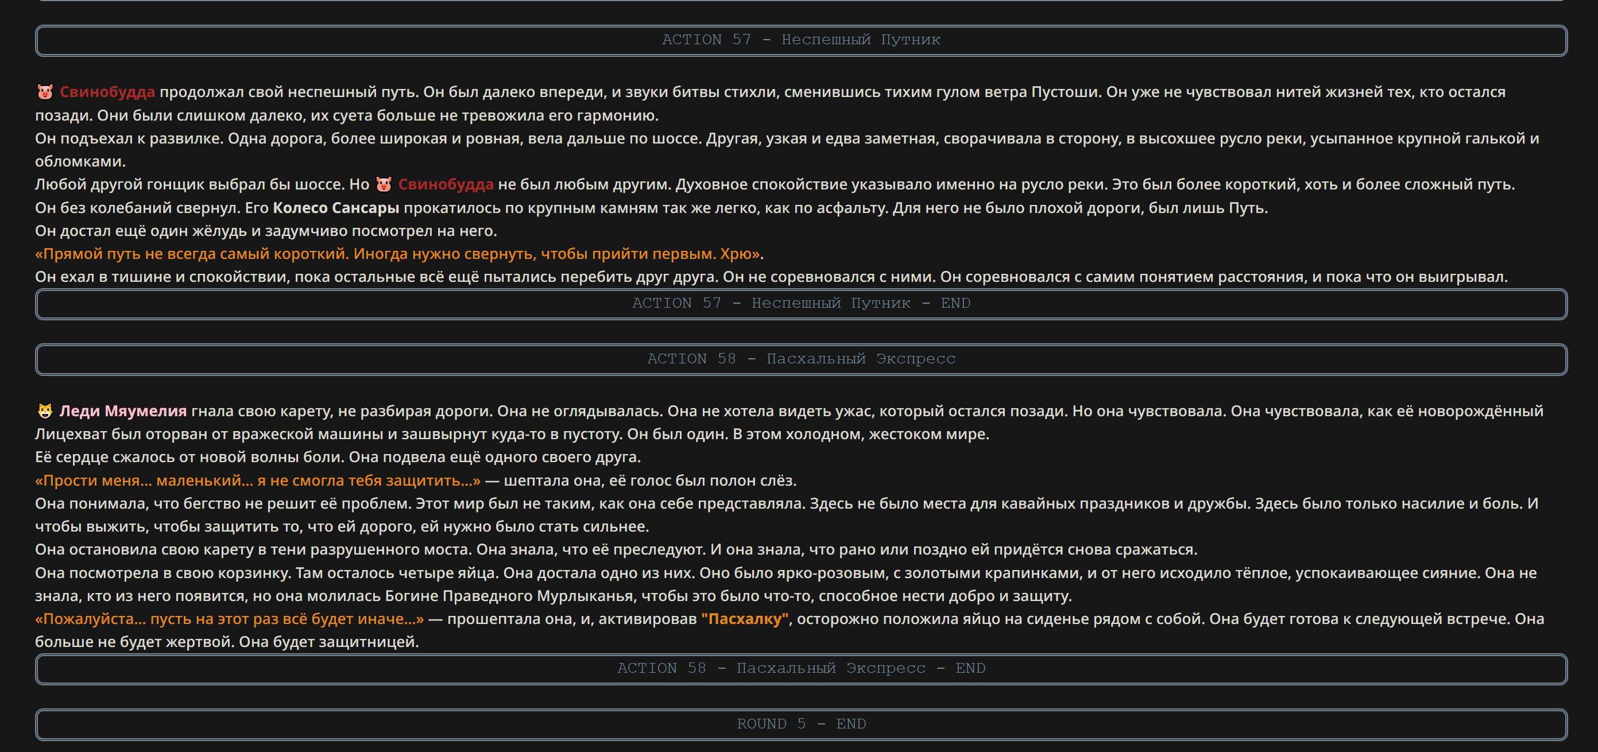Screen dimensions: 1598x752
Task: Select the header ACTION 58 – Пасхальный Экспресс
Action: coord(802,359)
